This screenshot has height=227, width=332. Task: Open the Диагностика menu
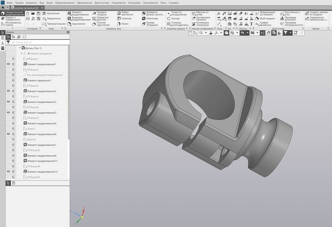pyautogui.click(x=101, y=3)
